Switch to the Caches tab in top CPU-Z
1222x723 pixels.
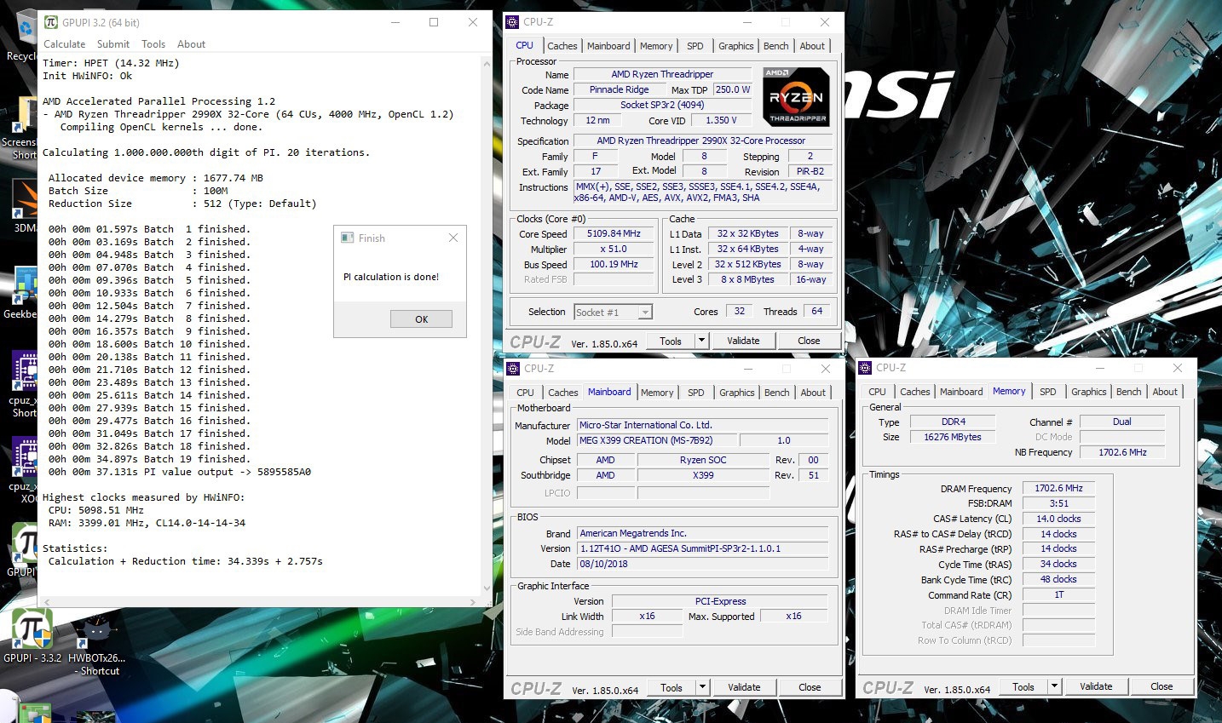pos(562,46)
